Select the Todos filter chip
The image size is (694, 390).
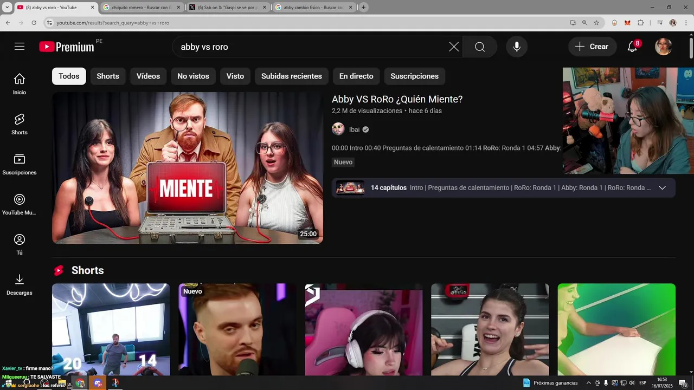pyautogui.click(x=69, y=76)
